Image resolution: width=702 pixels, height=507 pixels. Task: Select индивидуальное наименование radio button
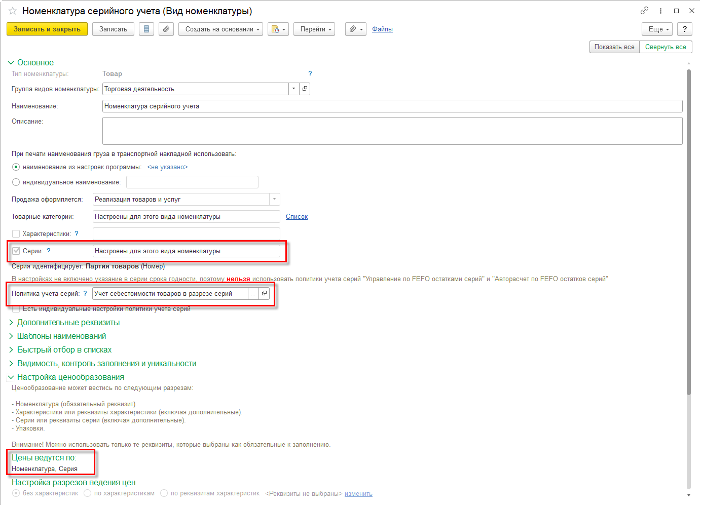pyautogui.click(x=16, y=182)
